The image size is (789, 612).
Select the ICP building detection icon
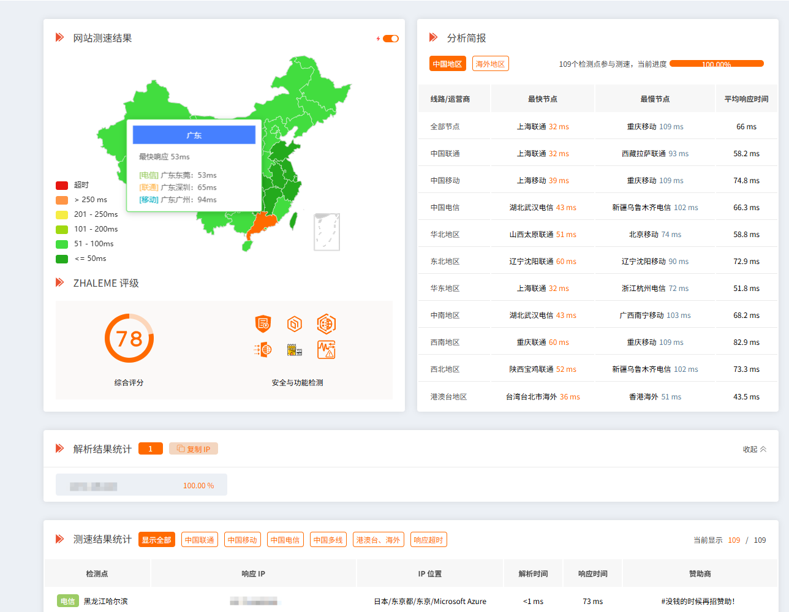pyautogui.click(x=295, y=350)
